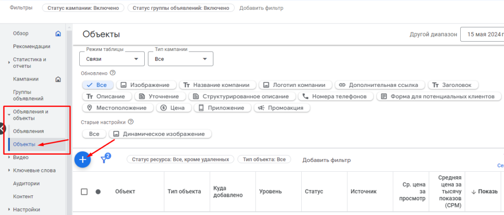This screenshot has height=215, width=504.
Task: Open the Тип кампании dropdown
Action: click(x=181, y=59)
